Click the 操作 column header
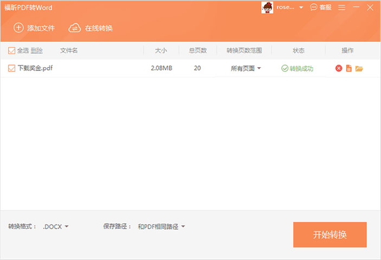 347,51
